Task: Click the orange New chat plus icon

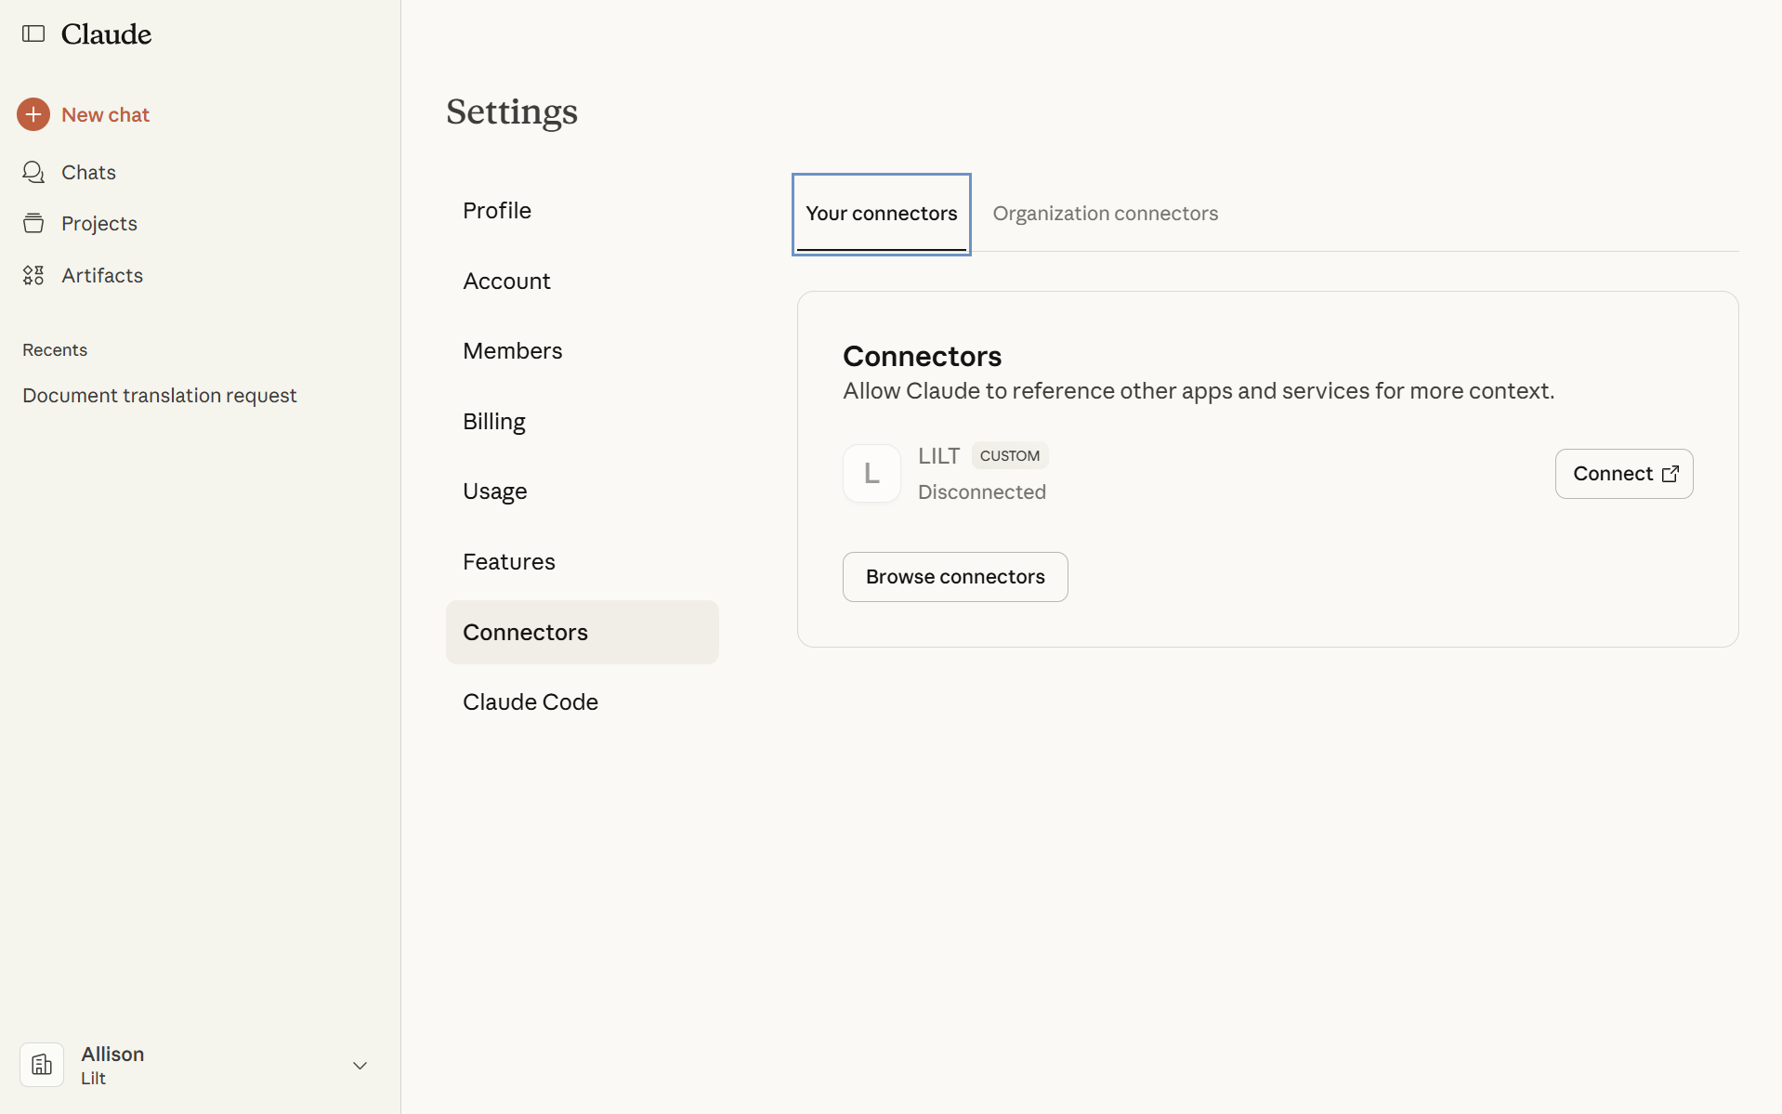Action: 33,114
